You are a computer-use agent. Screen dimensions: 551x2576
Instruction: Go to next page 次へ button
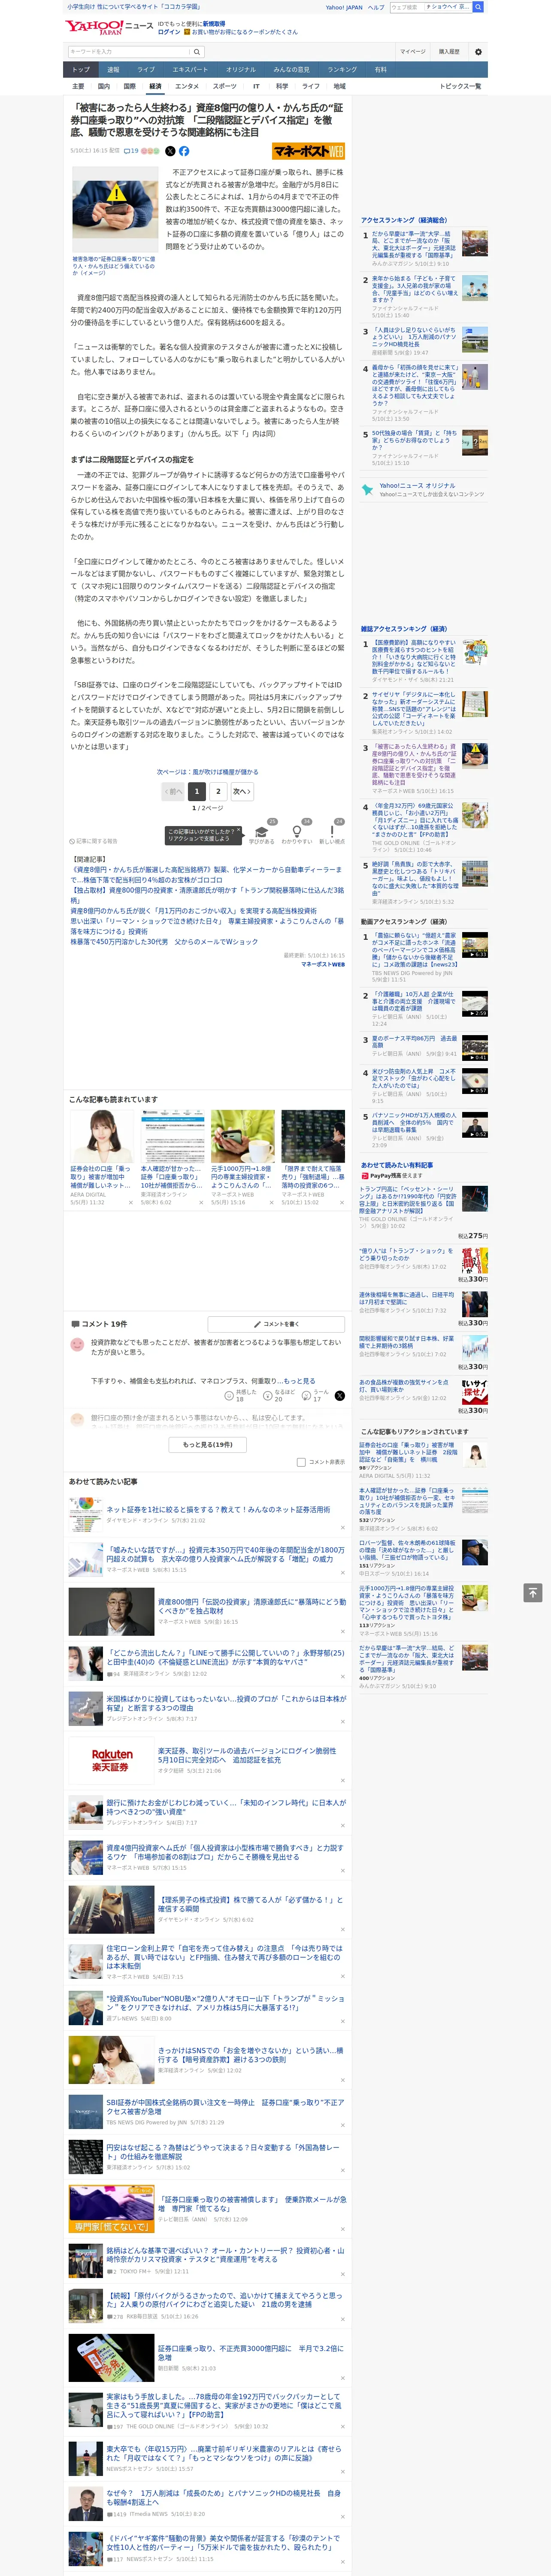(241, 791)
